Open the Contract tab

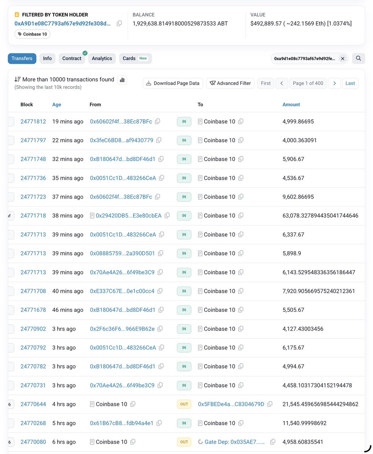point(72,58)
